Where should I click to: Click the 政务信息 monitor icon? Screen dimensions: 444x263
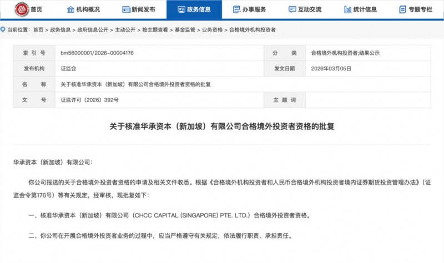click(x=181, y=9)
